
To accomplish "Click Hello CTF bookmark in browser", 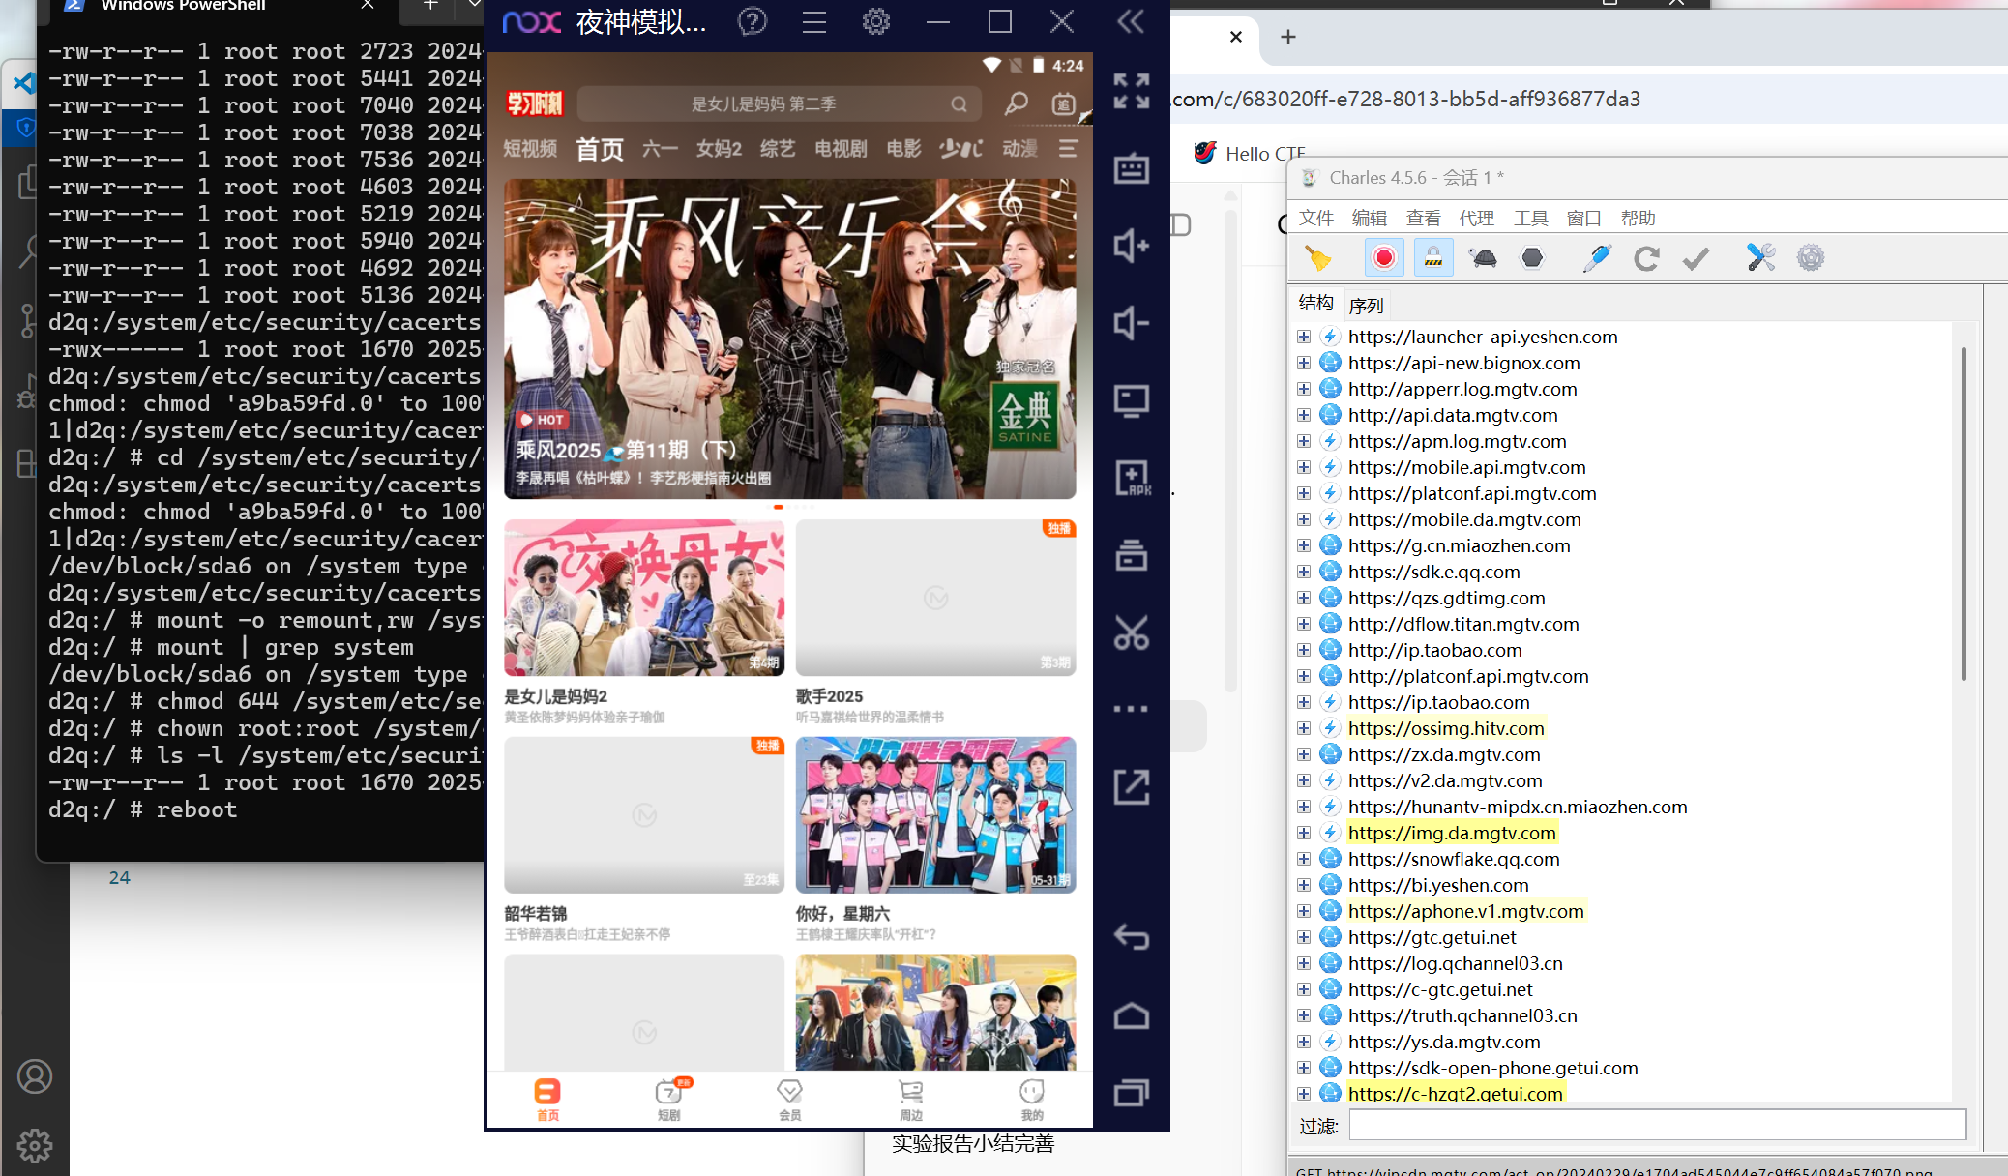I will click(1250, 154).
